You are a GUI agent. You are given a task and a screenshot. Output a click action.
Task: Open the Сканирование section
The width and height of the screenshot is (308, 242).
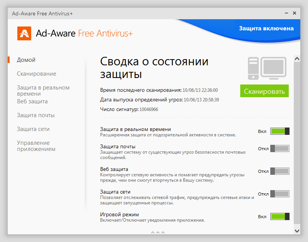point(37,74)
